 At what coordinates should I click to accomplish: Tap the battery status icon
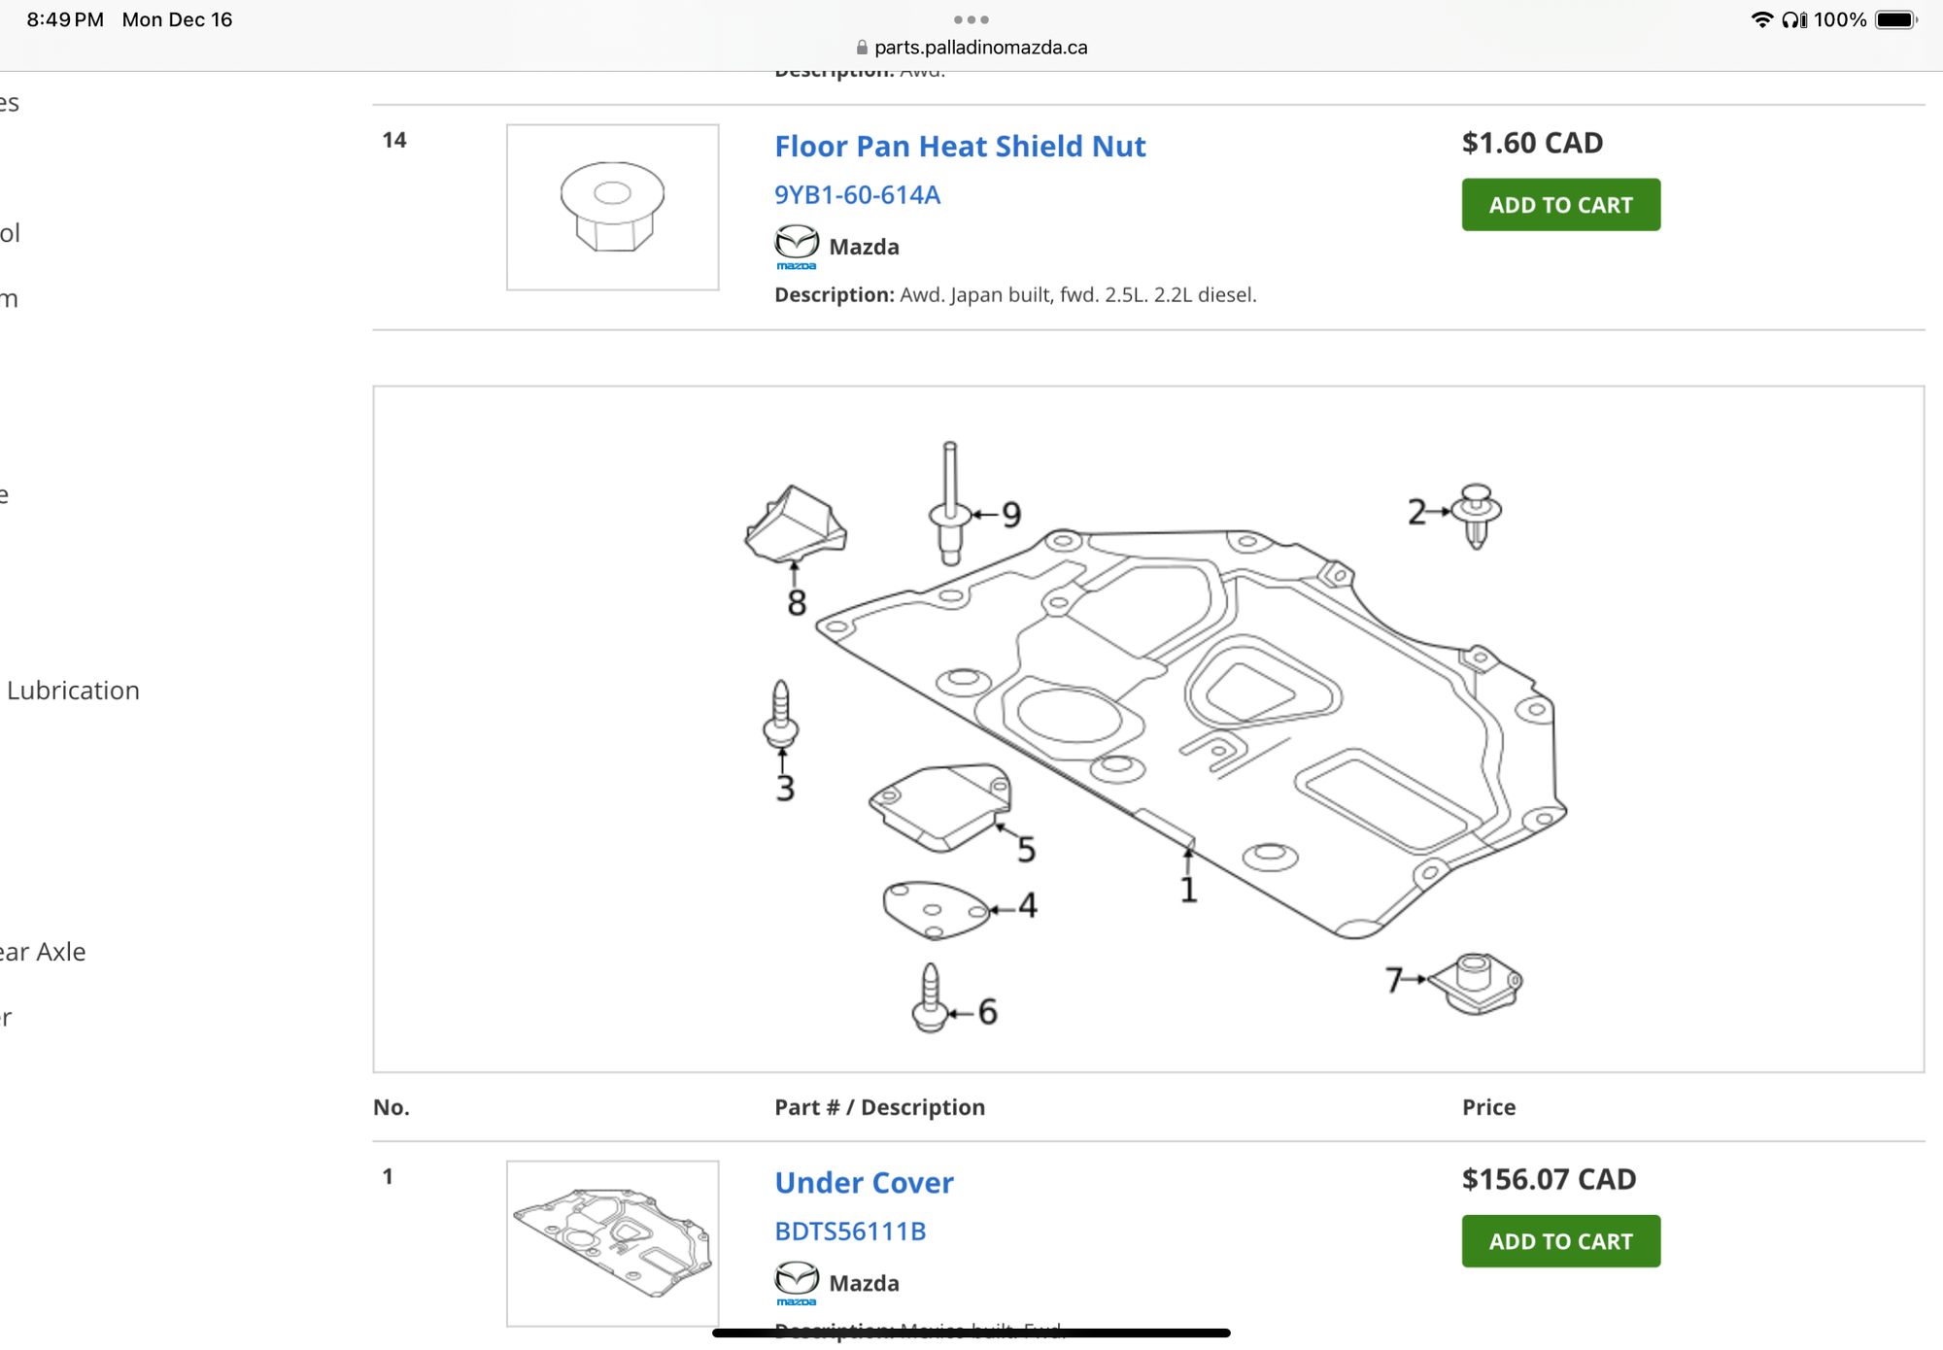[1895, 19]
